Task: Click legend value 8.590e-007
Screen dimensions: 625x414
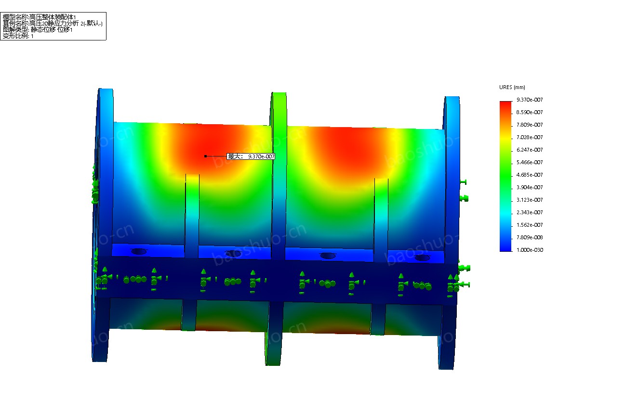Action: (x=530, y=112)
